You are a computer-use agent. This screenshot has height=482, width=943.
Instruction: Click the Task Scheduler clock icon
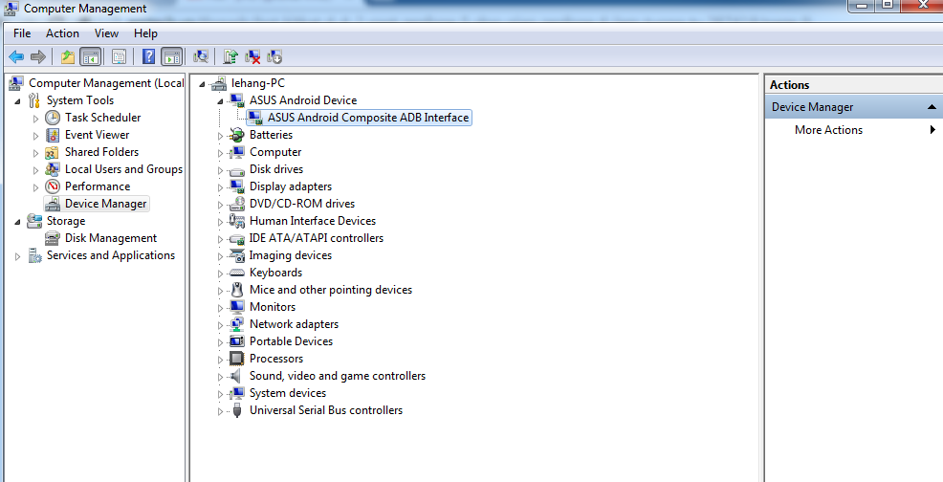53,118
